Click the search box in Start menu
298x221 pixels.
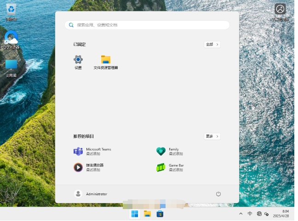pos(147,25)
